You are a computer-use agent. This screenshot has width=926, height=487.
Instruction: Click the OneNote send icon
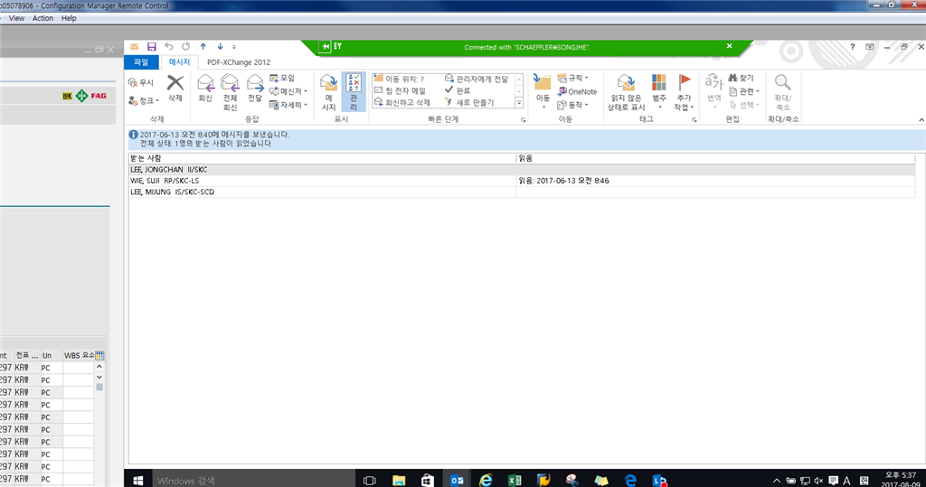coord(562,91)
